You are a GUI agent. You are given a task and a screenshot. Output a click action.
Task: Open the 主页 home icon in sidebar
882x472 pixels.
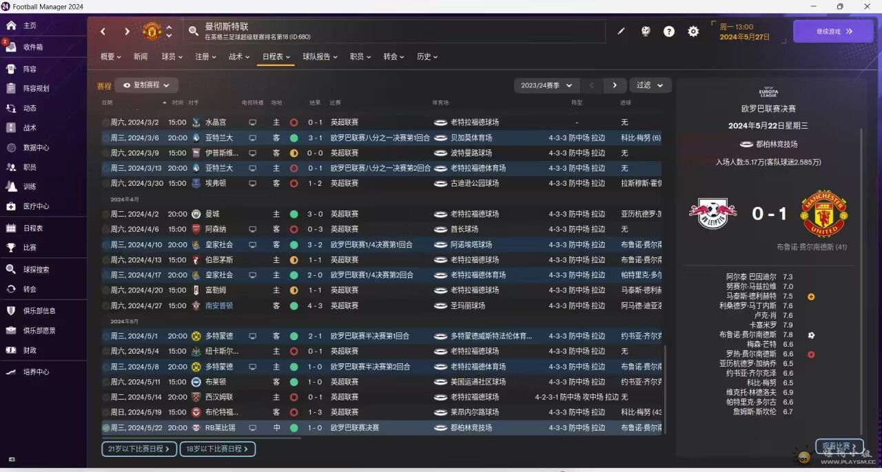click(x=11, y=25)
